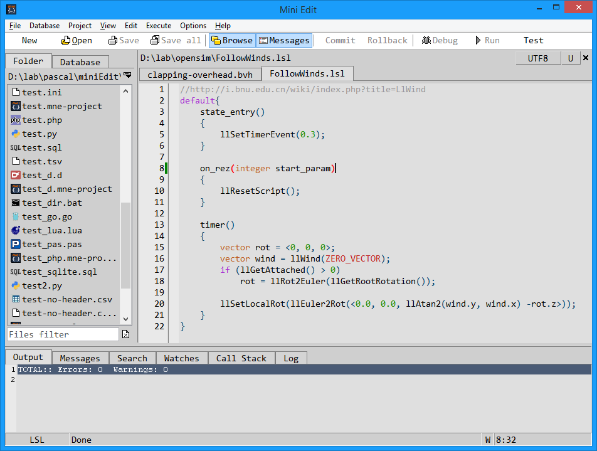Click the Test button in toolbar

(x=533, y=40)
